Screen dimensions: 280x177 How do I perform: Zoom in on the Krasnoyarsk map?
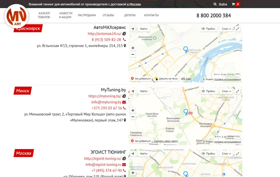pos(133,48)
